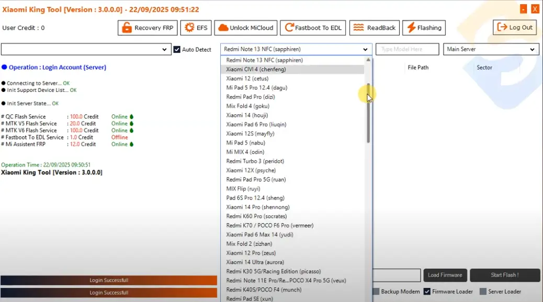Click the EFS gear icon
543x302 pixels.
[x=189, y=28]
